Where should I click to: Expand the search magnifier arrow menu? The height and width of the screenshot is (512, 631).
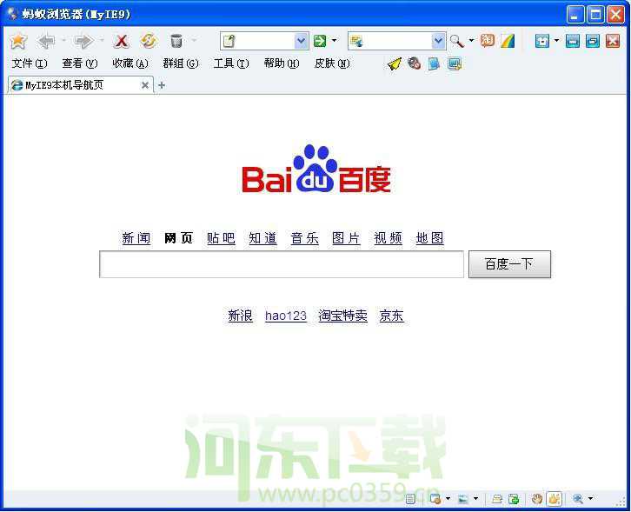pos(471,41)
